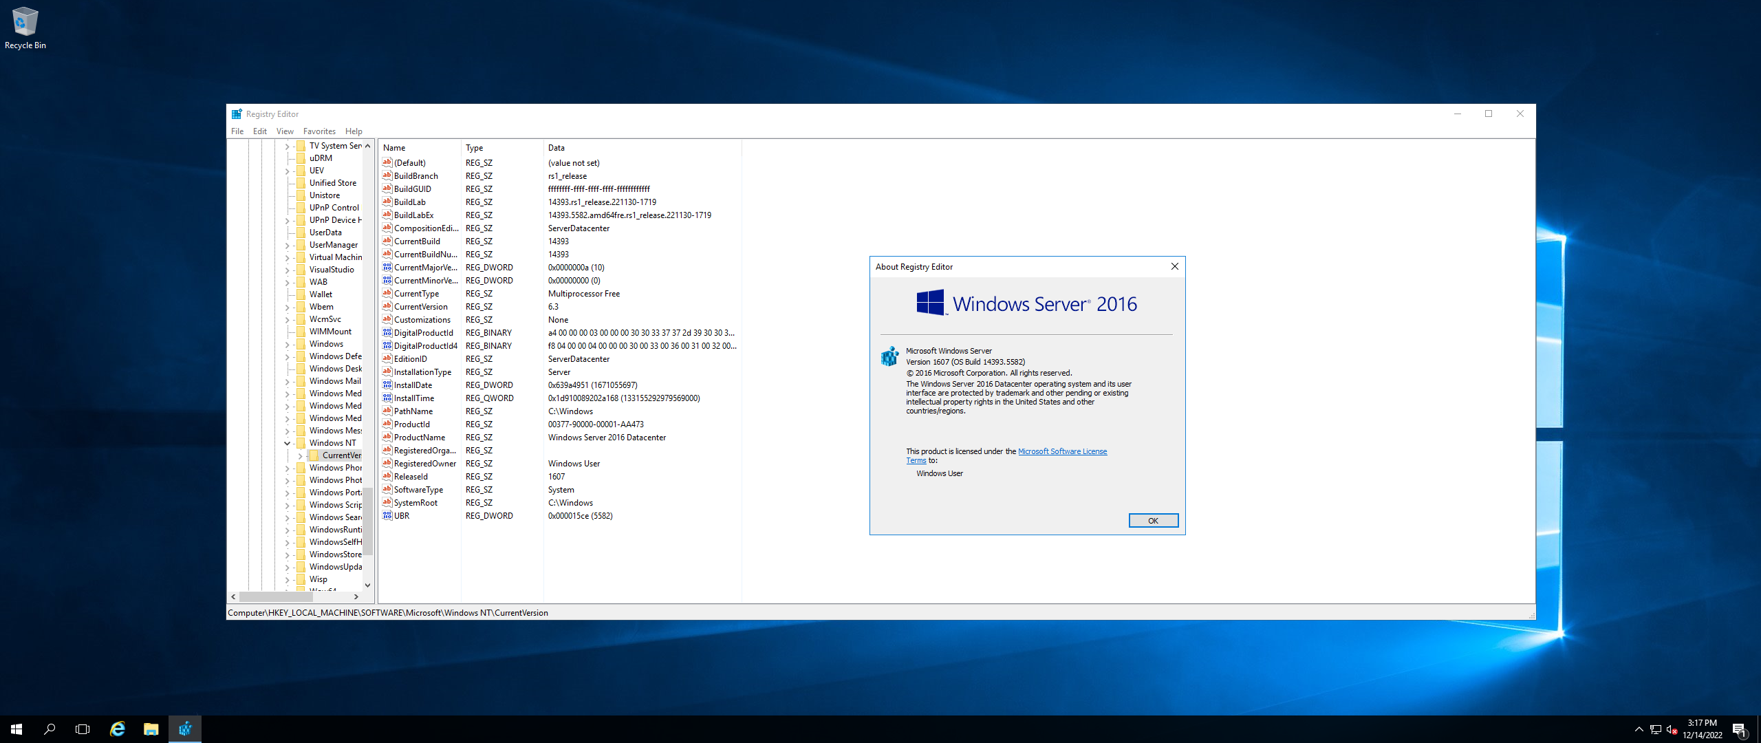This screenshot has height=743, width=1761.
Task: Expand the UserManager tree node
Action: coord(287,245)
